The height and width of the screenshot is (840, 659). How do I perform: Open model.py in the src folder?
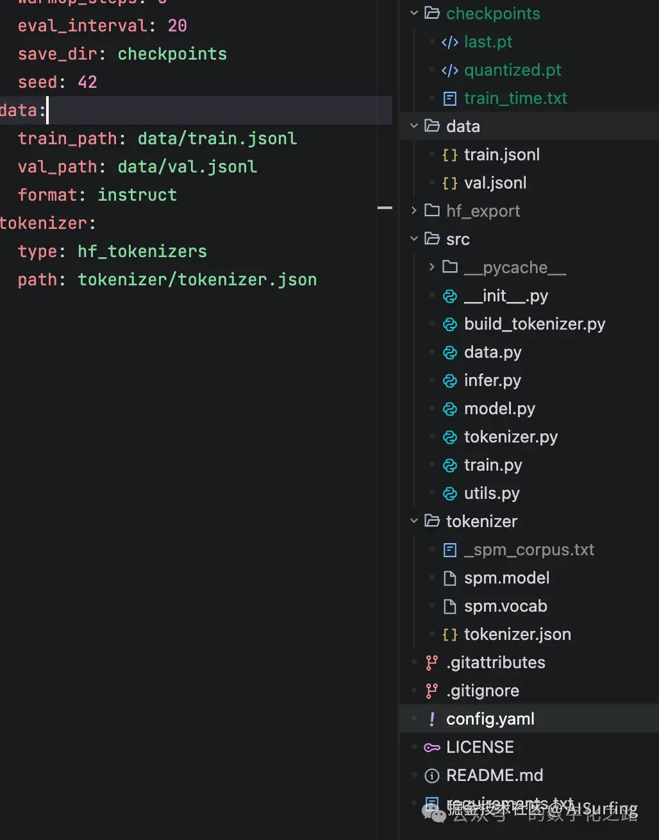tap(499, 408)
